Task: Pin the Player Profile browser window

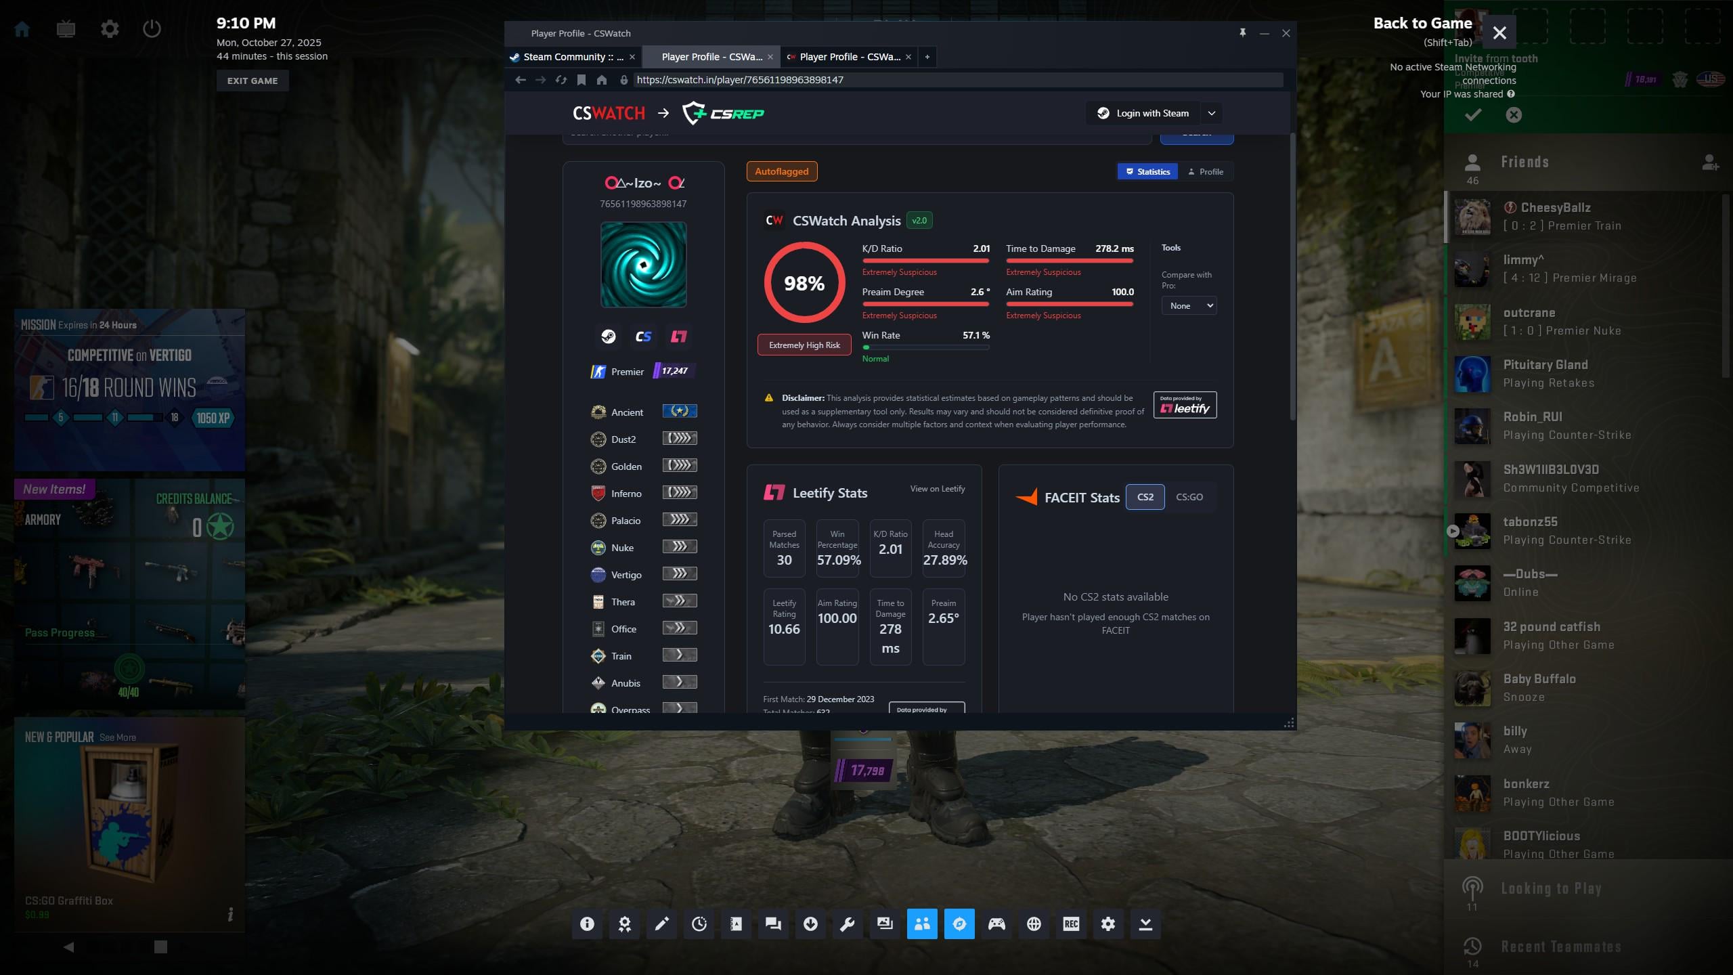Action: [1243, 33]
